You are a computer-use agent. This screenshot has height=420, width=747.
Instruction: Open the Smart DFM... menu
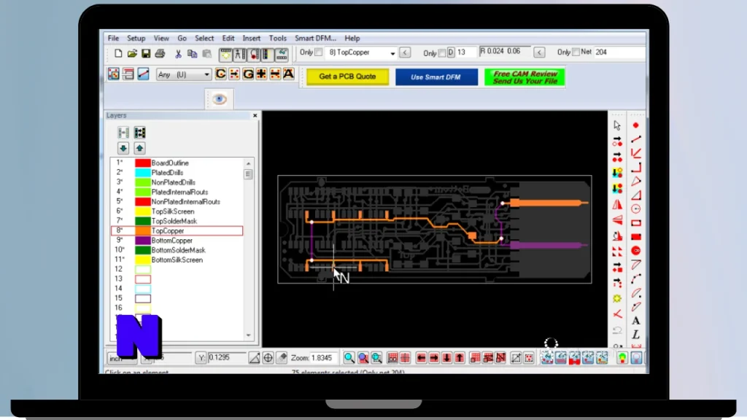[315, 38]
